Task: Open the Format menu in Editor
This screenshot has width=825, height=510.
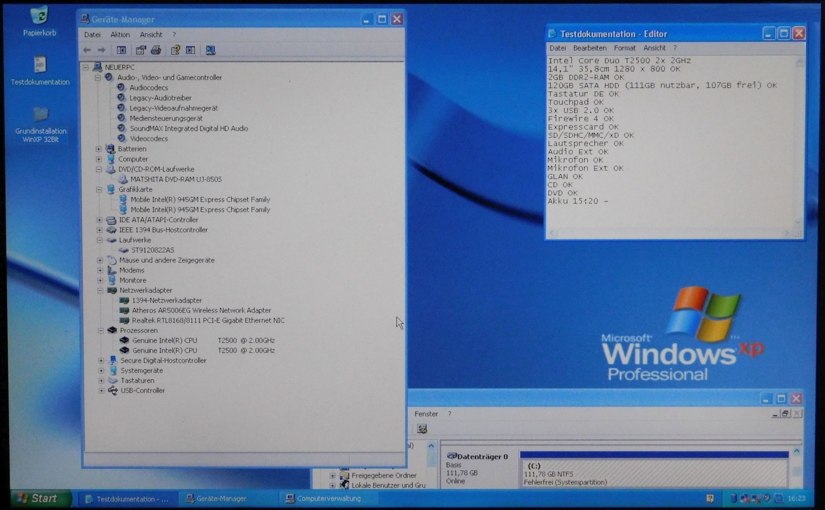Action: pos(624,48)
